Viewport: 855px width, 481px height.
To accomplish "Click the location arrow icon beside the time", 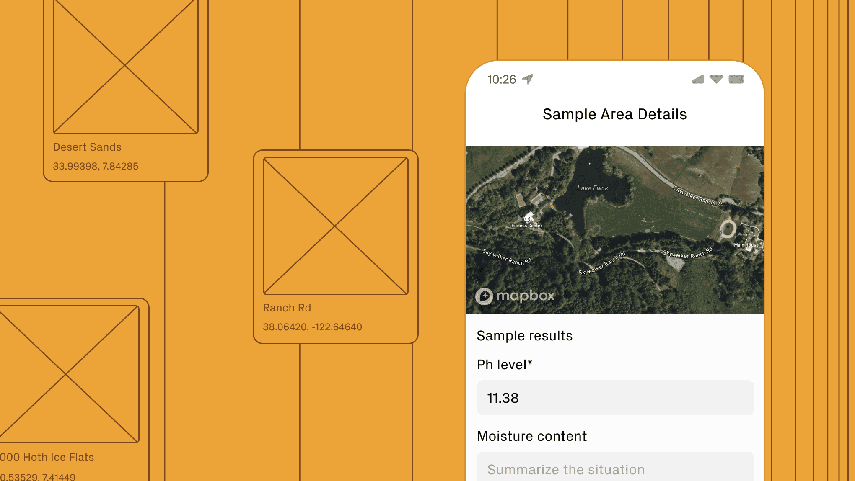I will coord(528,79).
